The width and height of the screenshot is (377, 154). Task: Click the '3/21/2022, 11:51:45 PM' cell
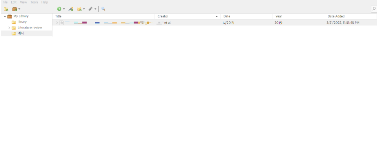click(343, 23)
